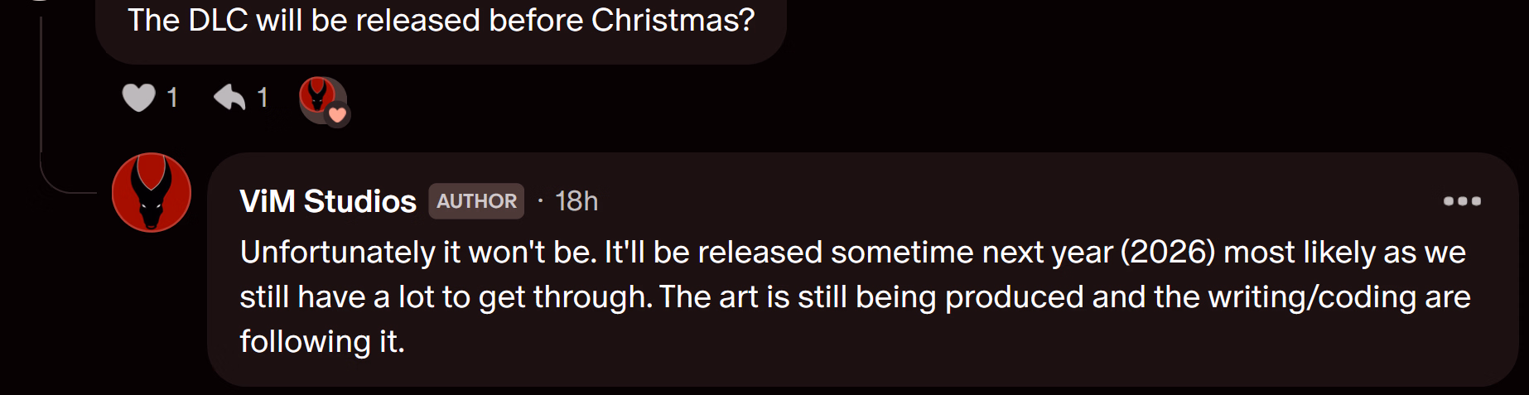Click the AUTHOR badge next to ViM Studios
1529x395 pixels.
pos(476,201)
